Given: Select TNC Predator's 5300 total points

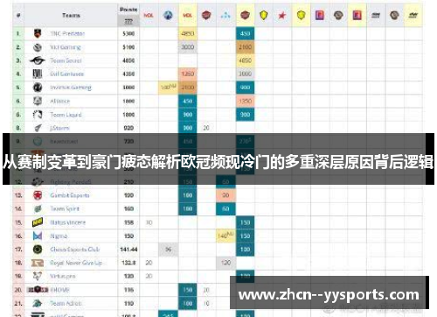Looking at the screenshot, I should 128,33.
